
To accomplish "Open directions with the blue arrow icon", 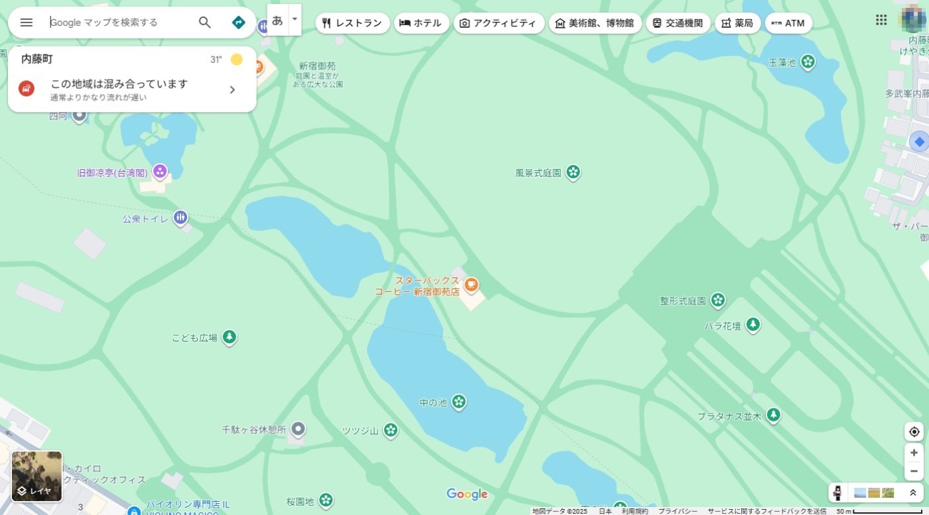I will (238, 23).
